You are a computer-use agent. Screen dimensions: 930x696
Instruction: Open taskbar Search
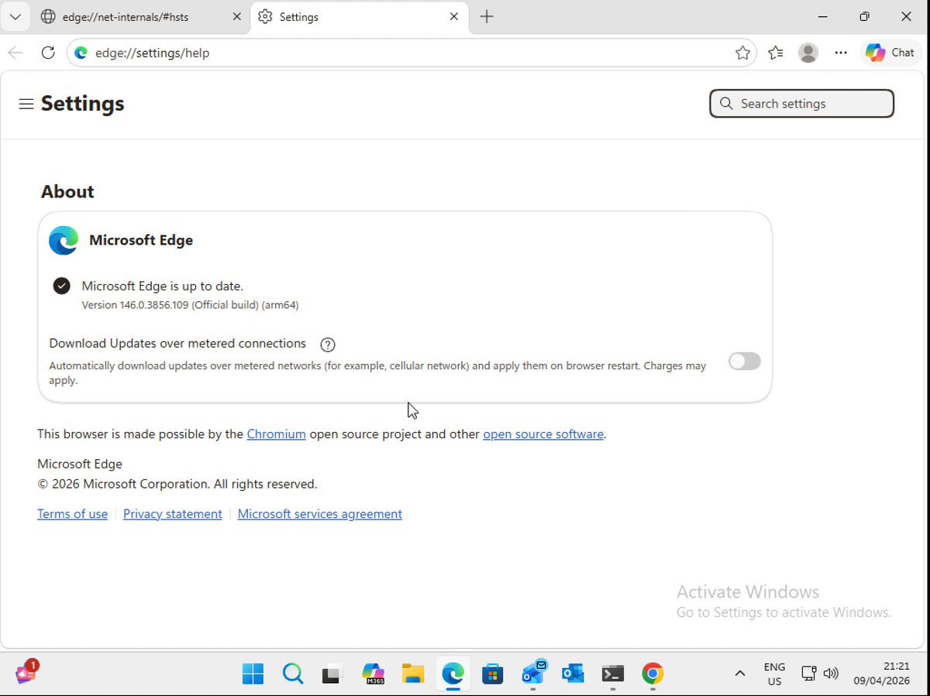[293, 674]
